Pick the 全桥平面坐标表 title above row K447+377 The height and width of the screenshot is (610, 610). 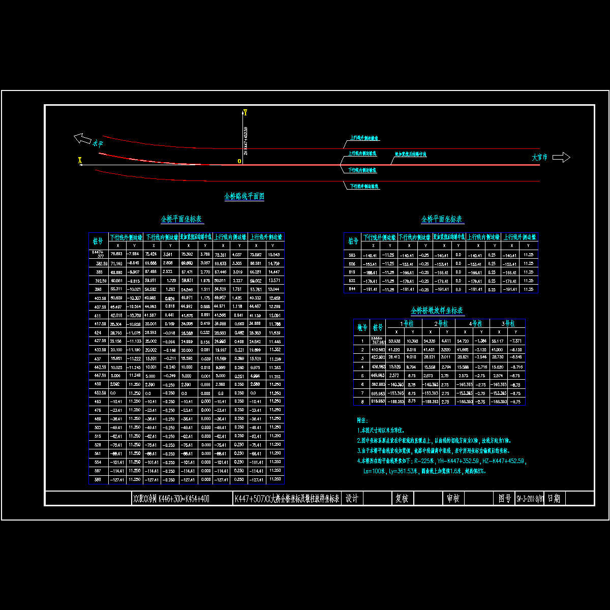coord(182,219)
